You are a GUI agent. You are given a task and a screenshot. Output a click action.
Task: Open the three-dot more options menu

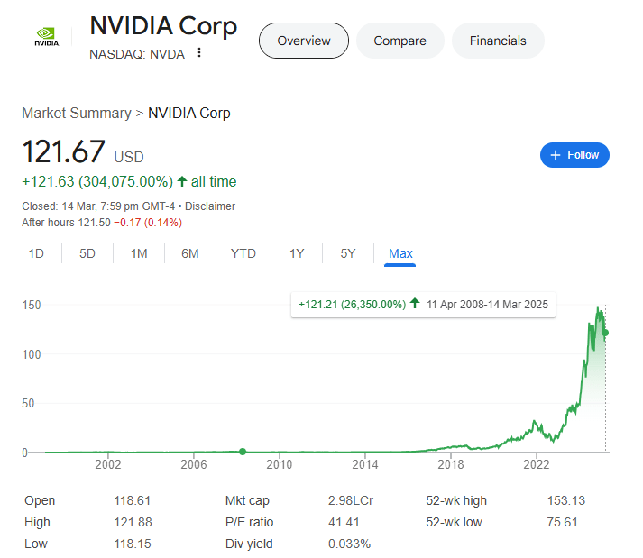tap(199, 53)
